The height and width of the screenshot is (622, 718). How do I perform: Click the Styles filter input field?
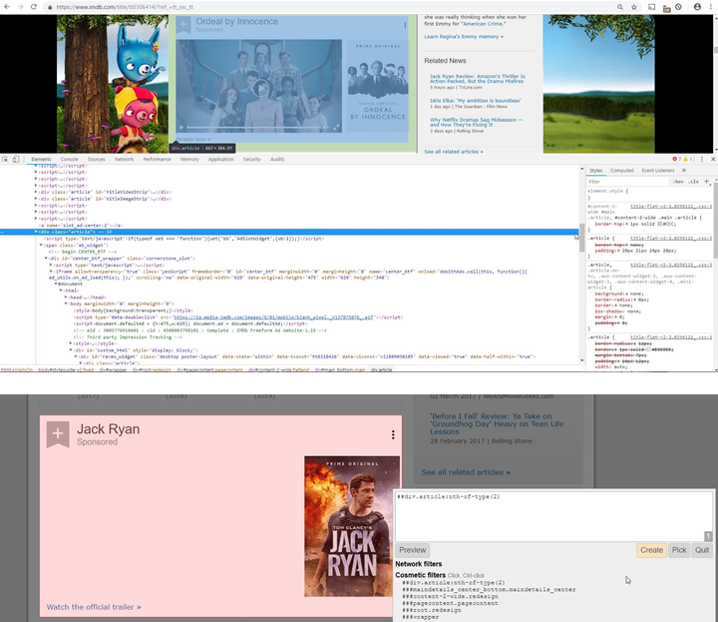click(627, 182)
